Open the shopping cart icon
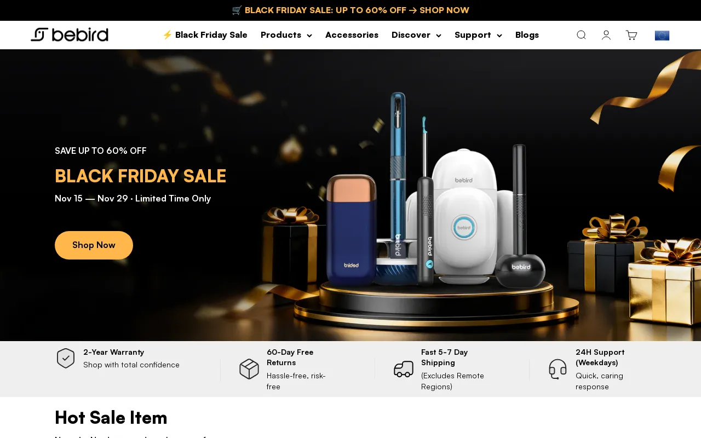701x438 pixels. [631, 35]
